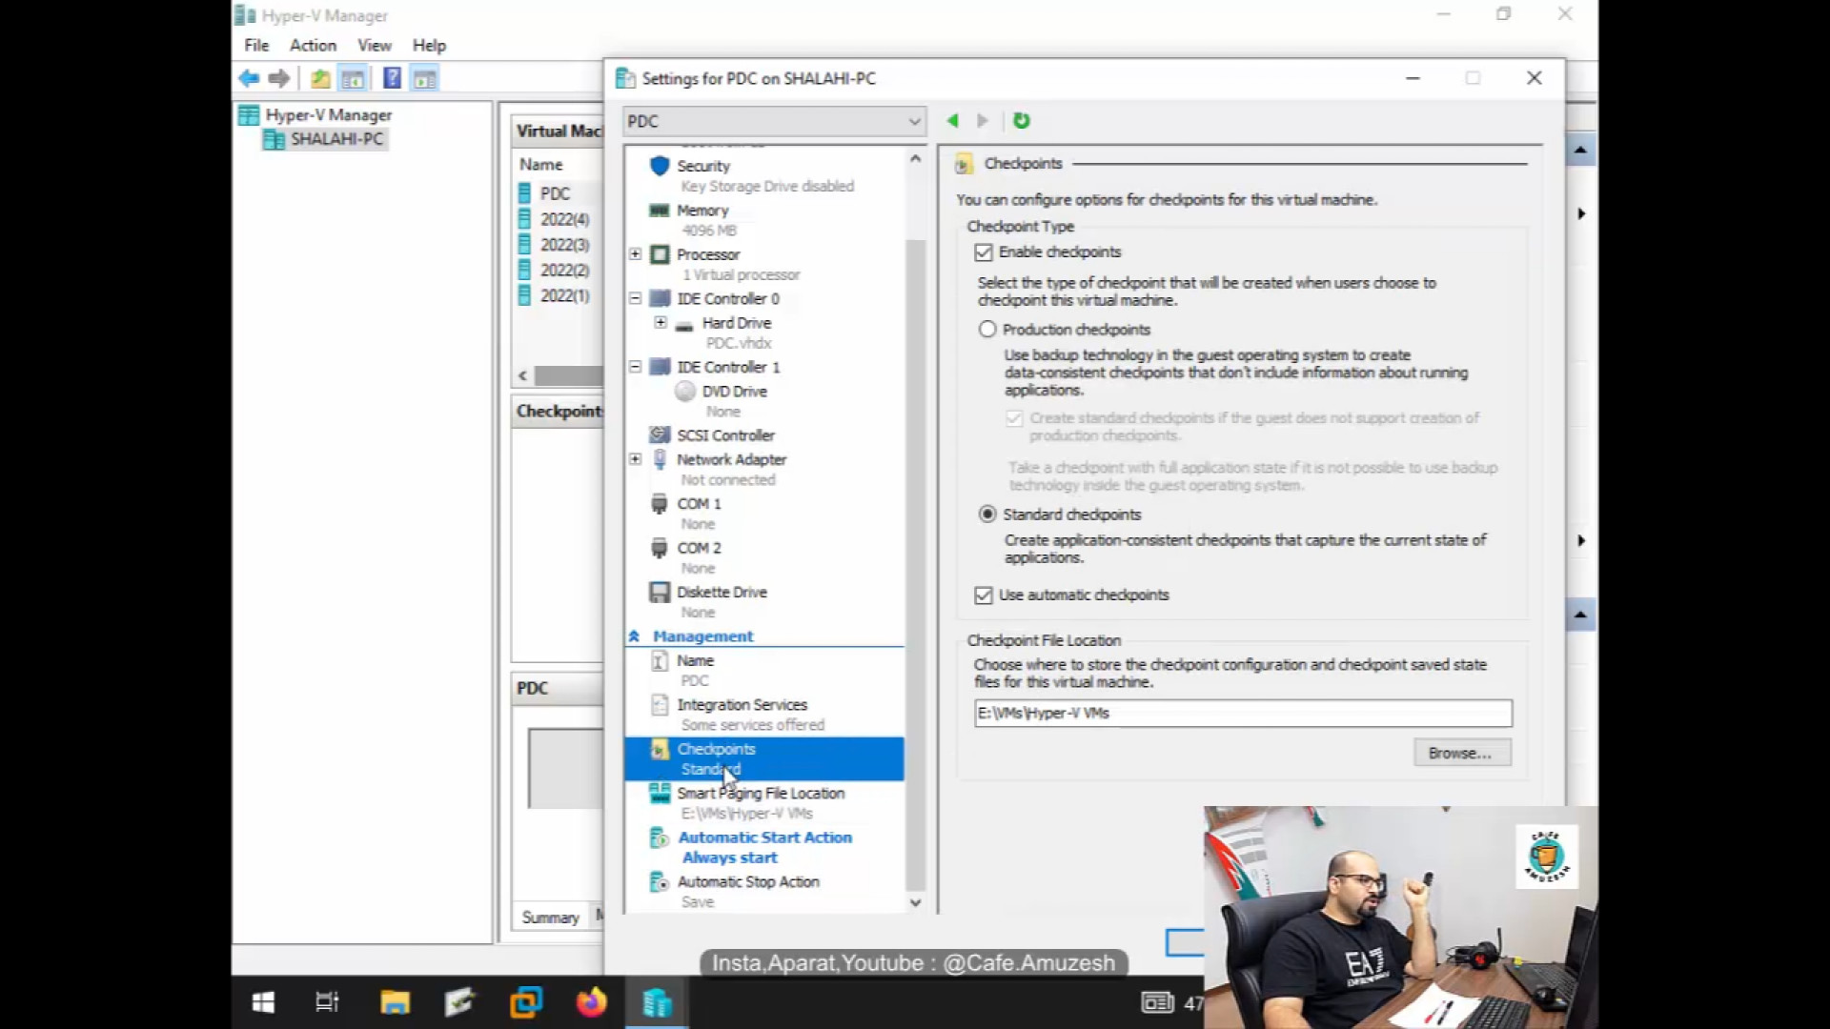Select Name under Management
Image resolution: width=1830 pixels, height=1029 pixels.
click(695, 661)
